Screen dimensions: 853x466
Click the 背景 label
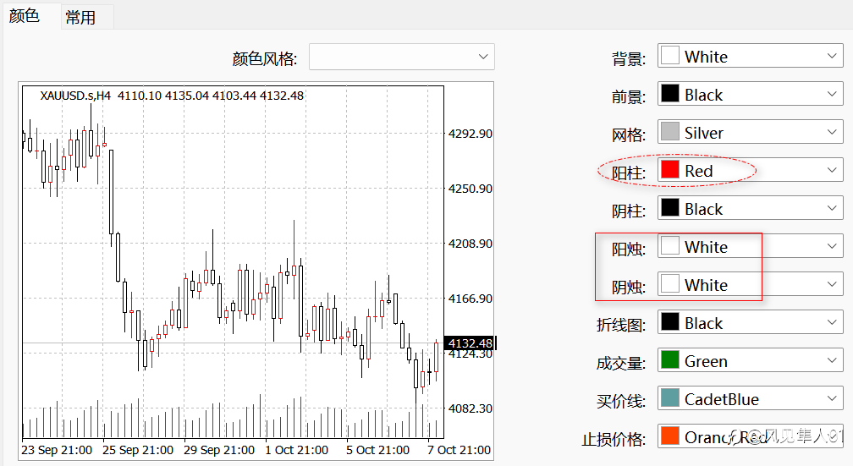tap(629, 58)
